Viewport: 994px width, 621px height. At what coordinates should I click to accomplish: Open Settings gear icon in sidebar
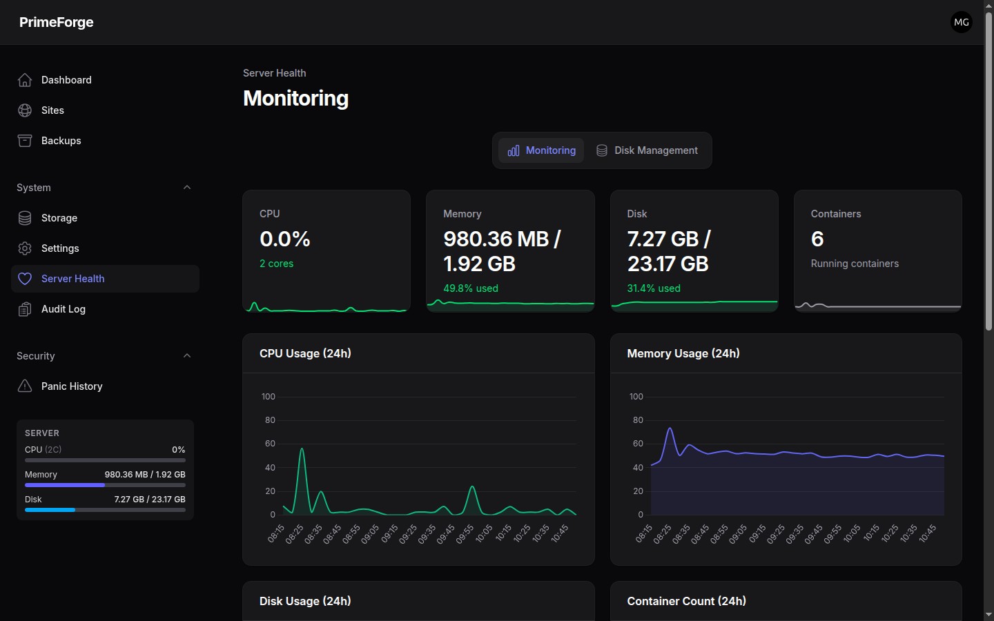(25, 248)
